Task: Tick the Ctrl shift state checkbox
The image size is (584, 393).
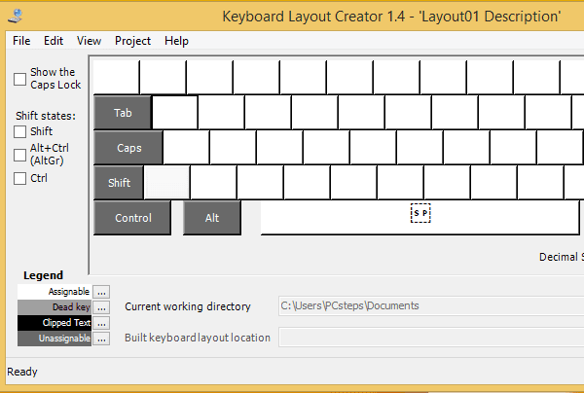Action: pyautogui.click(x=19, y=178)
